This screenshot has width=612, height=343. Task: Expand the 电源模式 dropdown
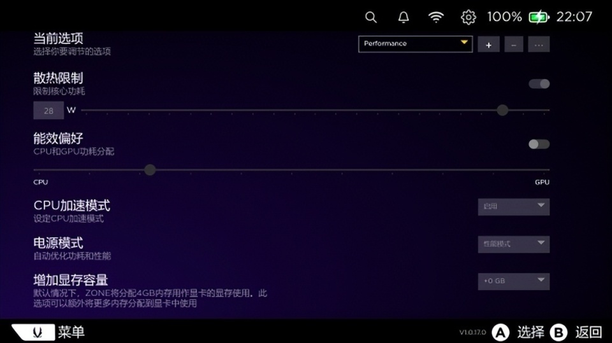click(x=513, y=244)
